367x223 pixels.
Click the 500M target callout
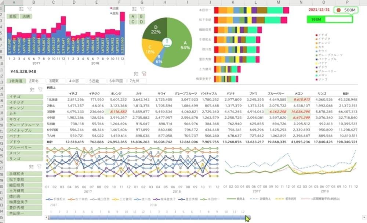pos(346,10)
